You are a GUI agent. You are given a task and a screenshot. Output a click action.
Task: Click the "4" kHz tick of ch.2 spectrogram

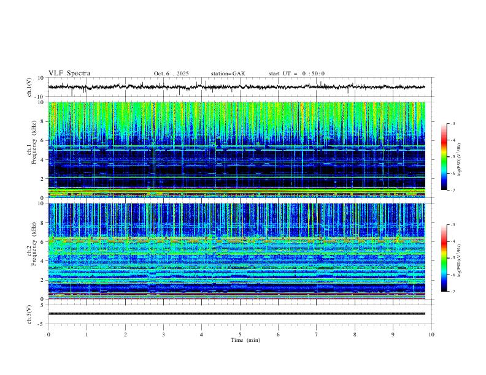click(43, 261)
